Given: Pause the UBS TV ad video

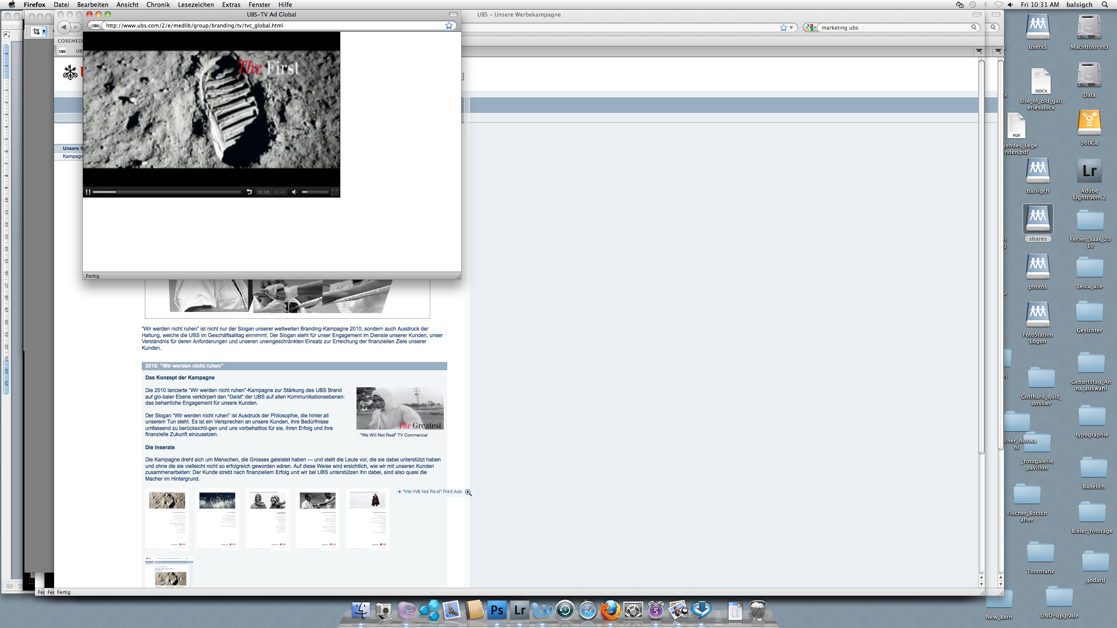Looking at the screenshot, I should pos(88,192).
